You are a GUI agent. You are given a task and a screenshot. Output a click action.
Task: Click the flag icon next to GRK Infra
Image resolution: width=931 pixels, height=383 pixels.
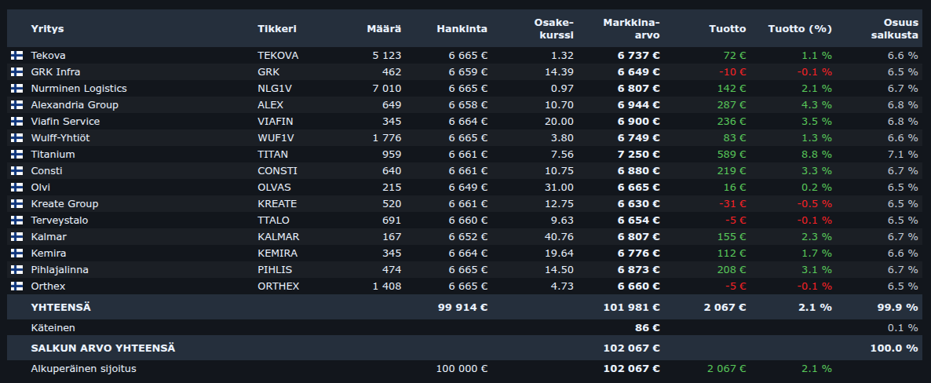[x=16, y=72]
